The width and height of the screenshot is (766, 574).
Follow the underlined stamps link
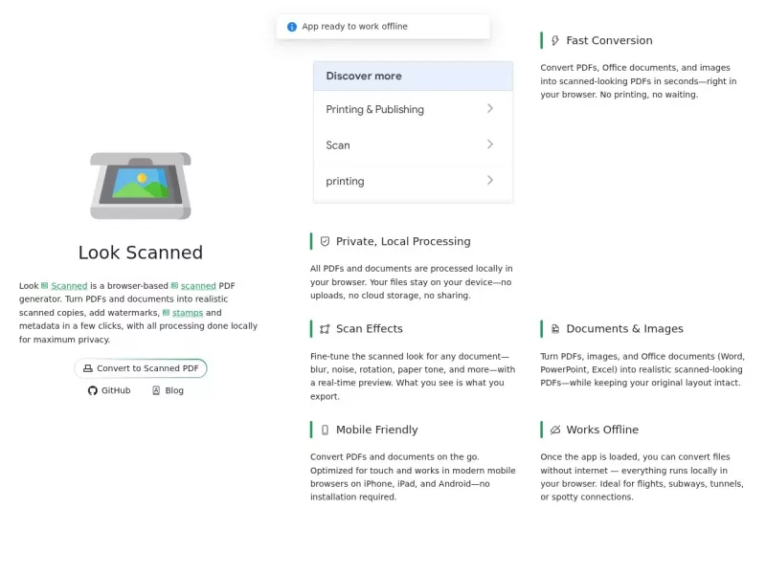pos(187,313)
